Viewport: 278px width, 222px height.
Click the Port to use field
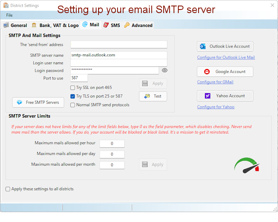coord(79,78)
